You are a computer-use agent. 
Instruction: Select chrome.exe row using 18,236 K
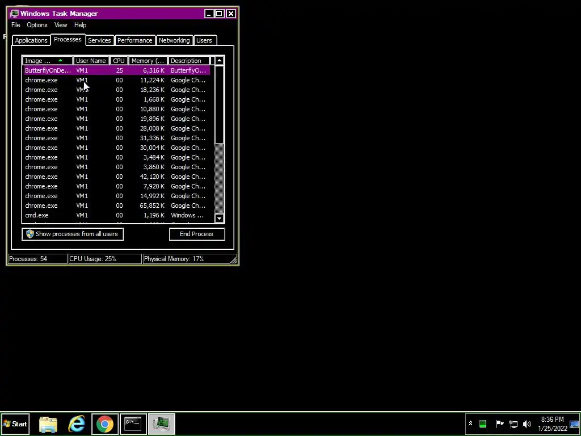(117, 90)
